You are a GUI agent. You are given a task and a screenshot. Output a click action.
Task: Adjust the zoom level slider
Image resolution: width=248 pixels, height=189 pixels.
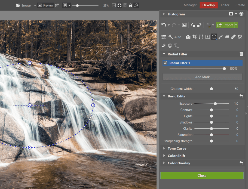tap(77, 5)
